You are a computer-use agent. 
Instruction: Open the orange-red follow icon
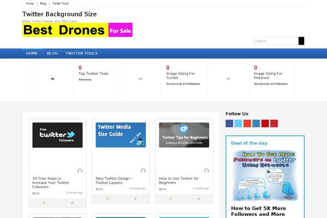coord(247,124)
